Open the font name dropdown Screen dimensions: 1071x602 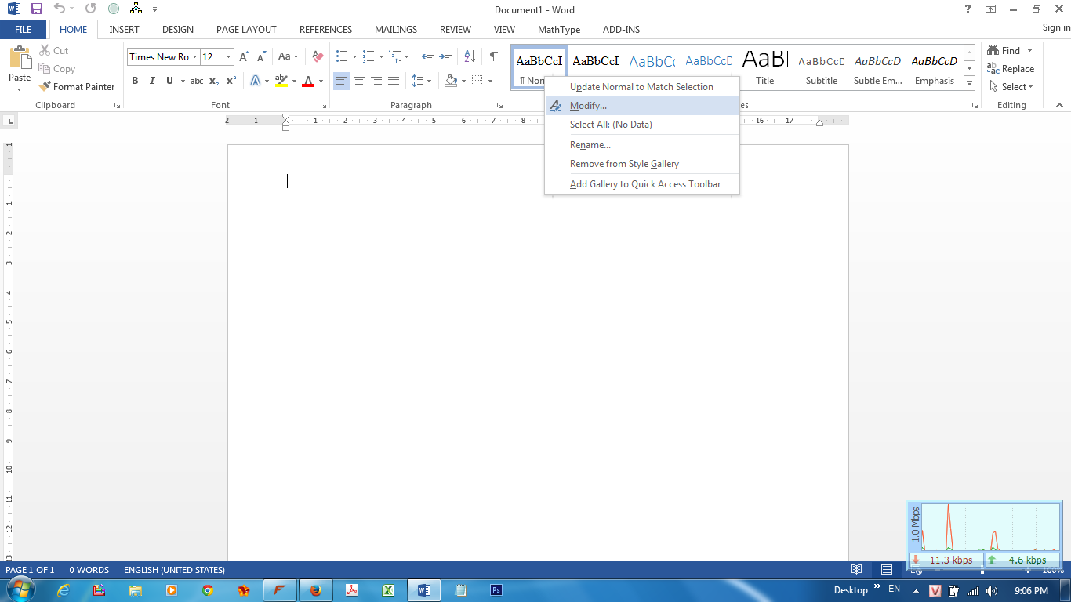194,56
